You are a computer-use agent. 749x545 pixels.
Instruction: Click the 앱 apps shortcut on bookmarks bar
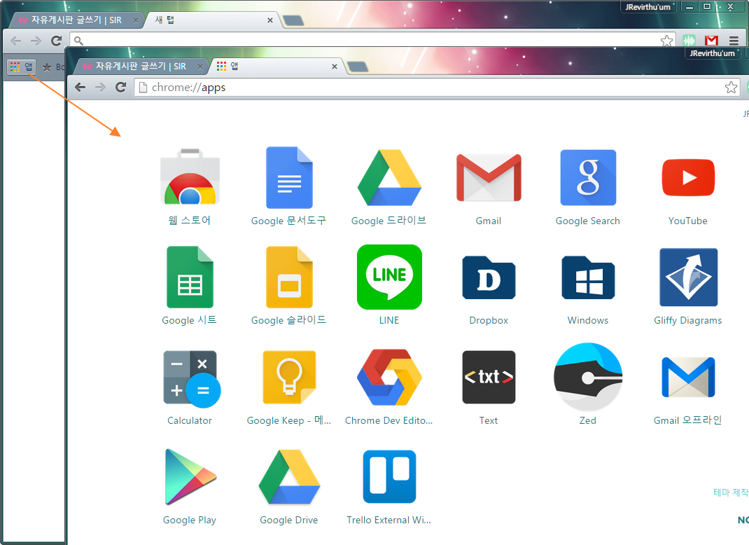coord(22,67)
